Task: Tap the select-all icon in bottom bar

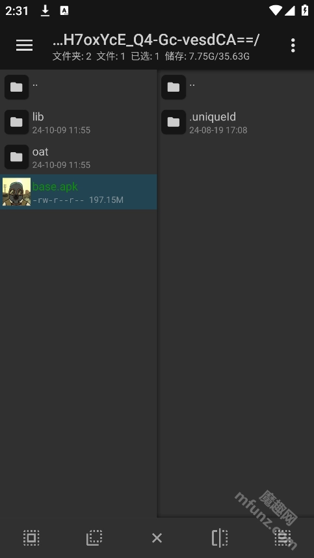Action: click(x=31, y=537)
